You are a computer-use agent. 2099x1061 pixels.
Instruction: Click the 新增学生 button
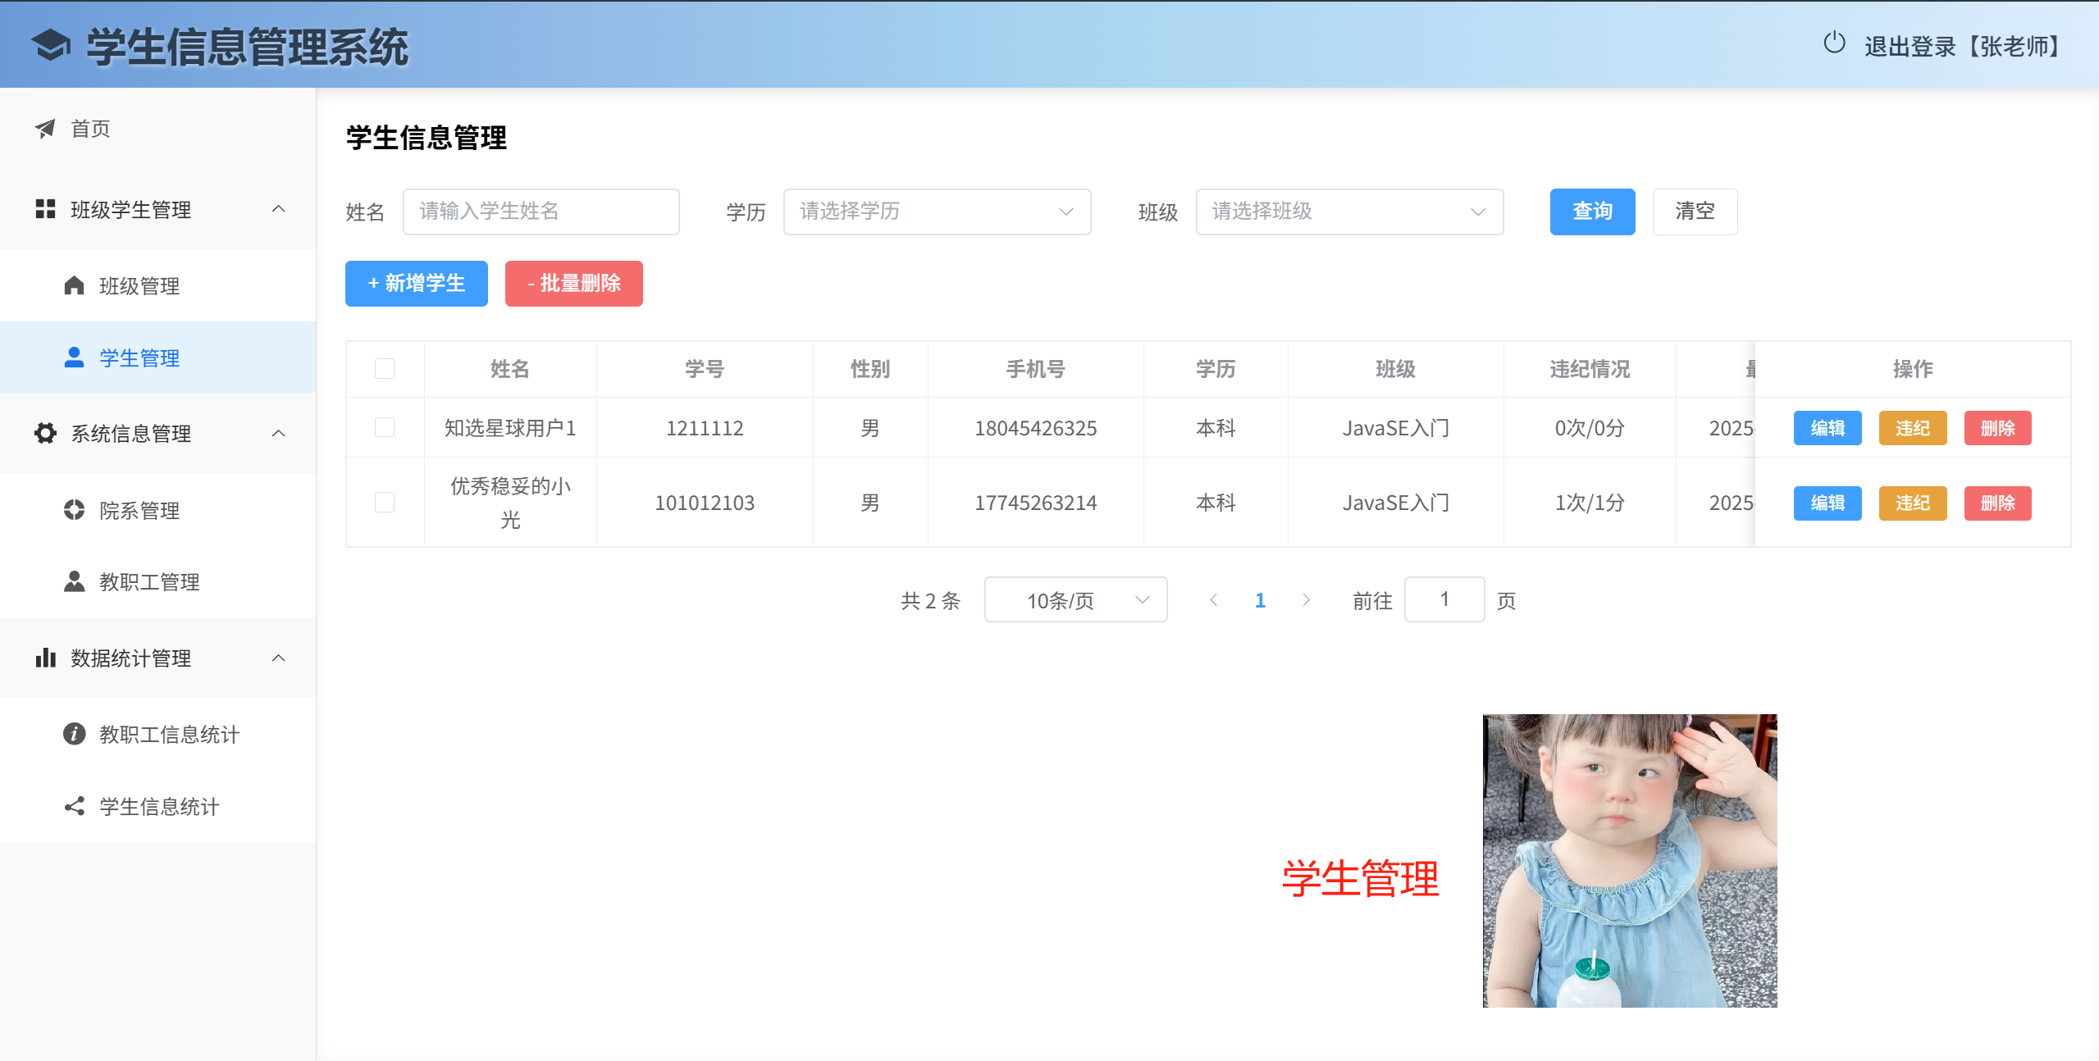tap(416, 284)
